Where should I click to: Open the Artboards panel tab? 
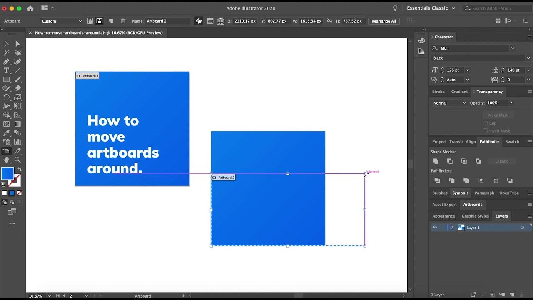(x=473, y=205)
